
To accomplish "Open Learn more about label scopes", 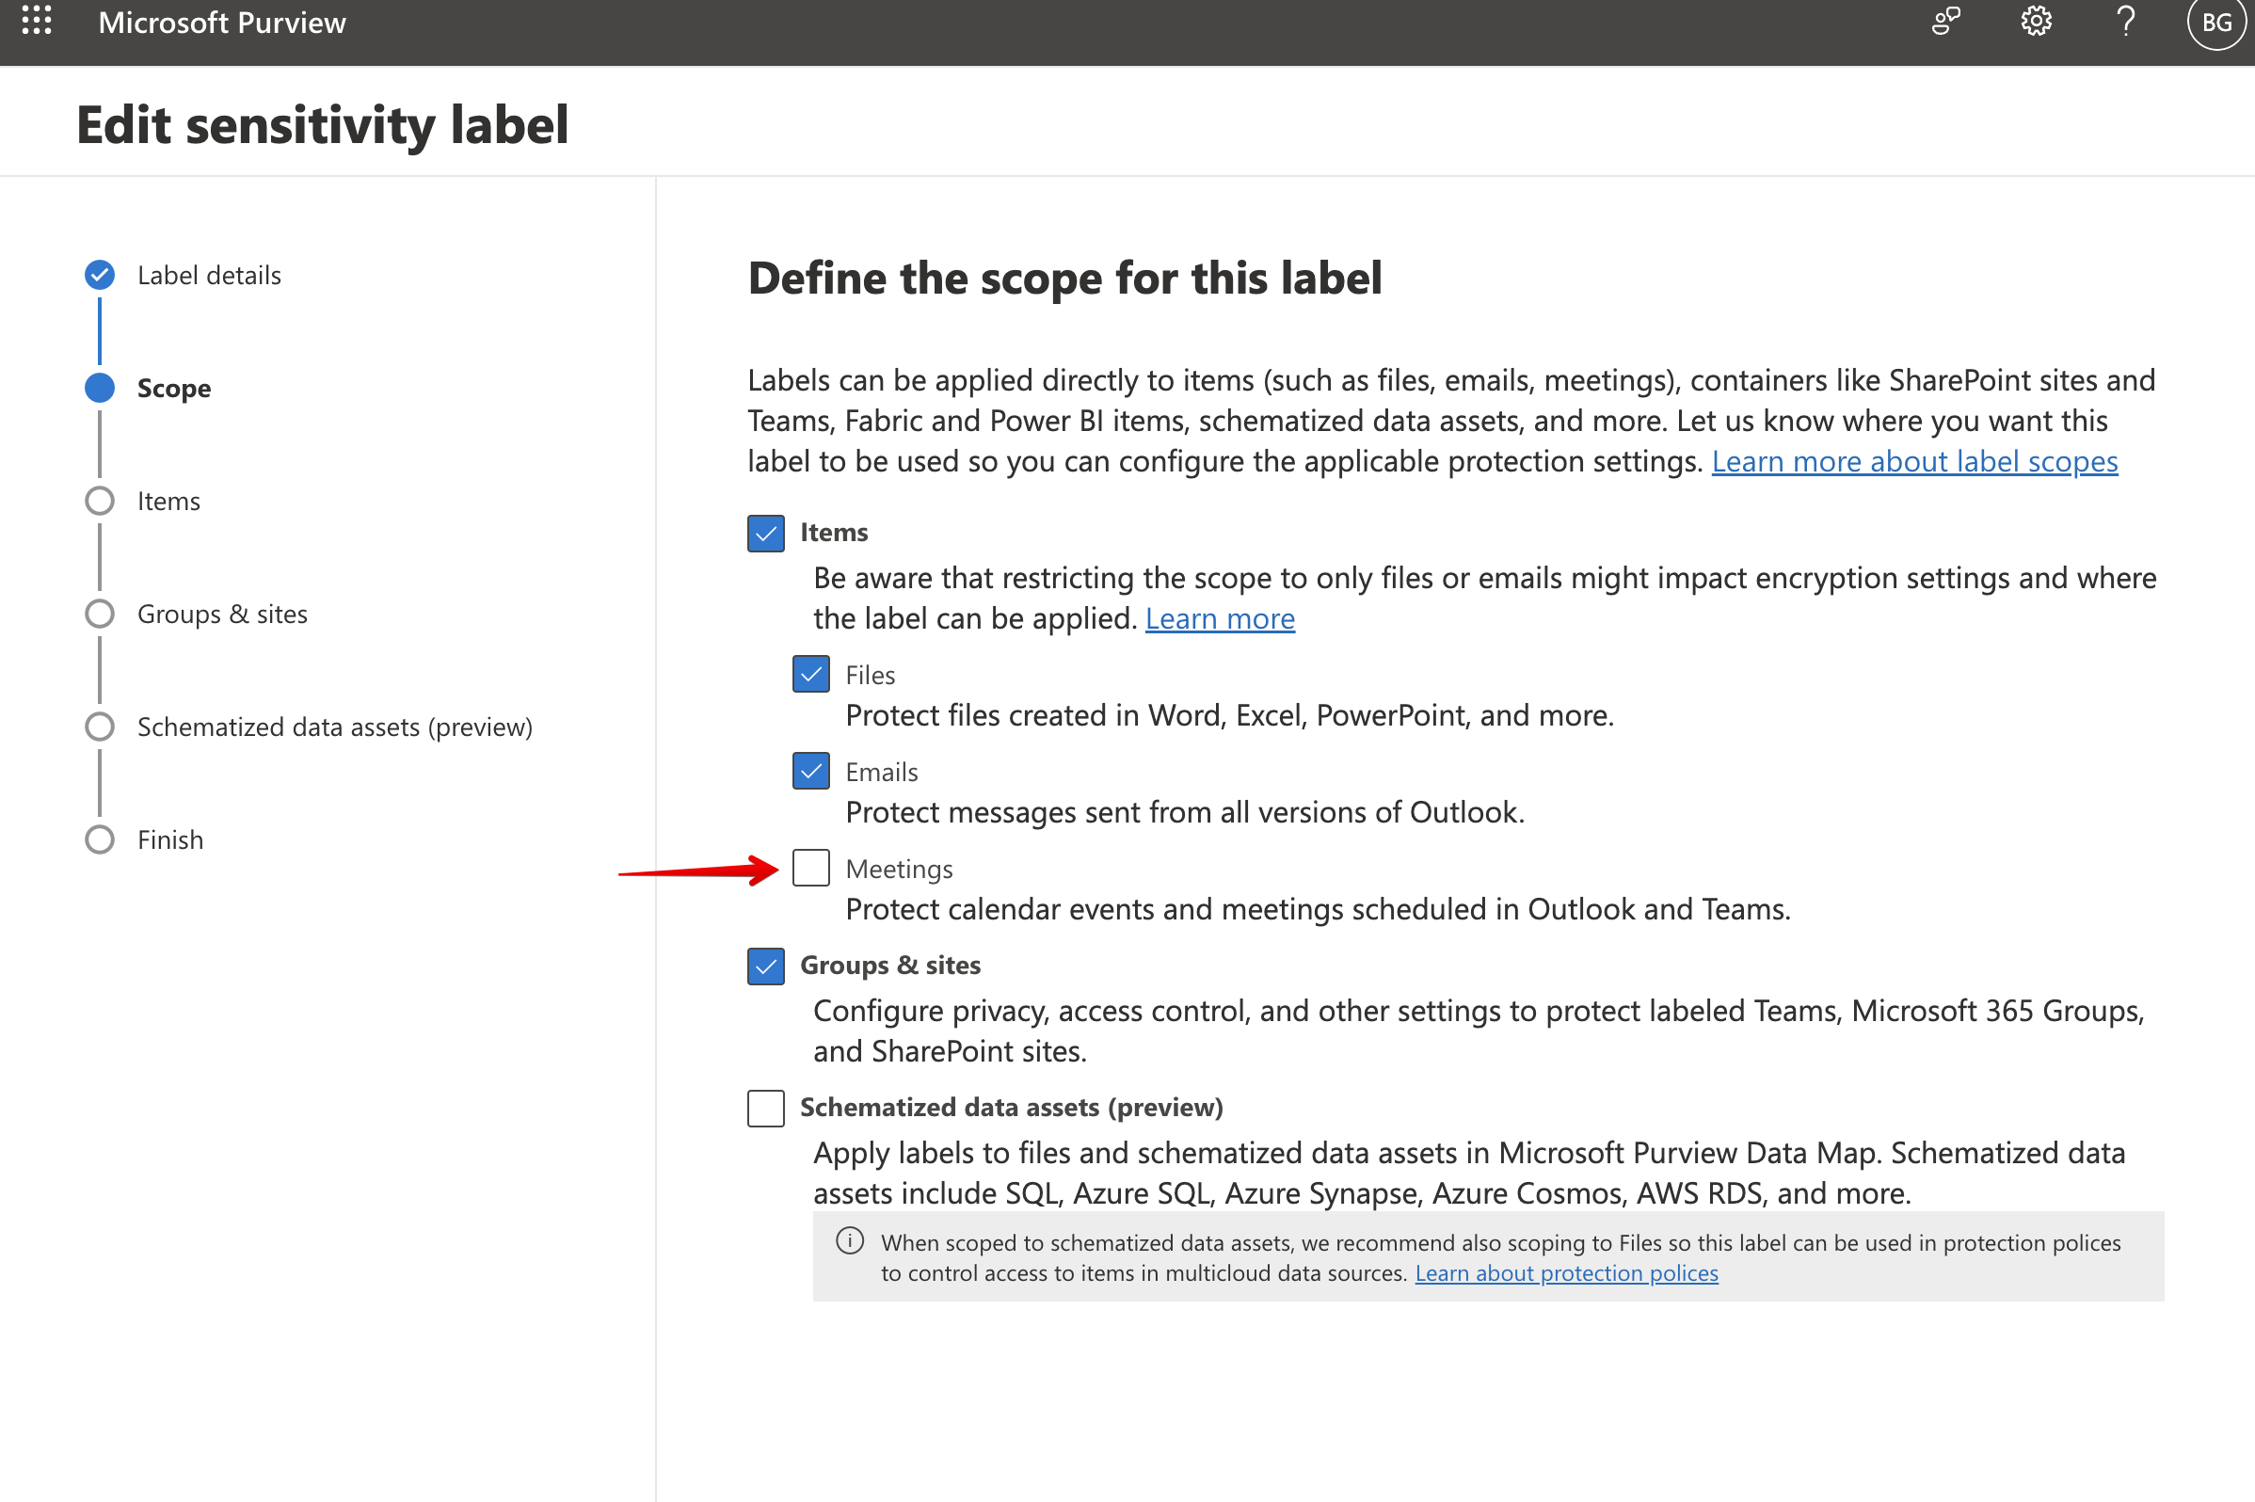I will pos(1915,461).
